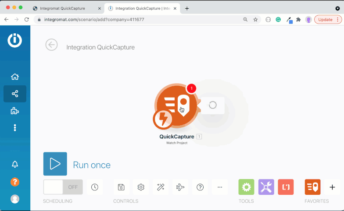Open Templates puzzle icon in sidebar

[x=15, y=111]
